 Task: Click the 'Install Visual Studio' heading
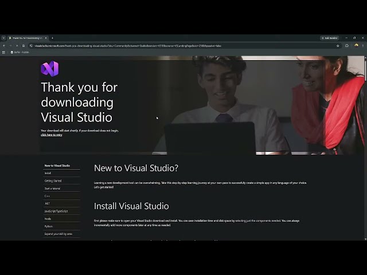pos(131,206)
